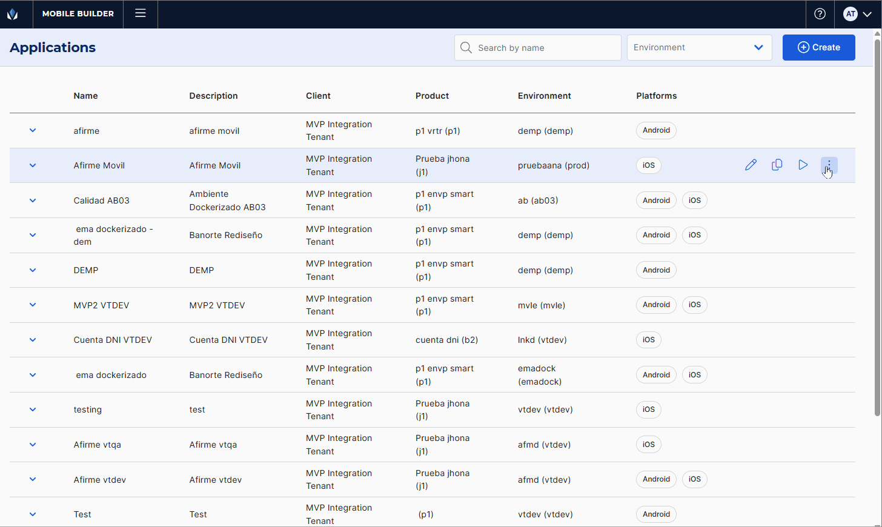Expand the afirme application row
The image size is (882, 527).
33,130
